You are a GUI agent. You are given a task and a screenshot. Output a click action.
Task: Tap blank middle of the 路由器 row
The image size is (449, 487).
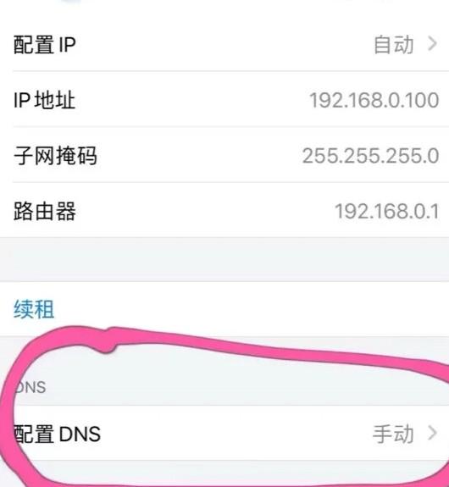[205, 211]
